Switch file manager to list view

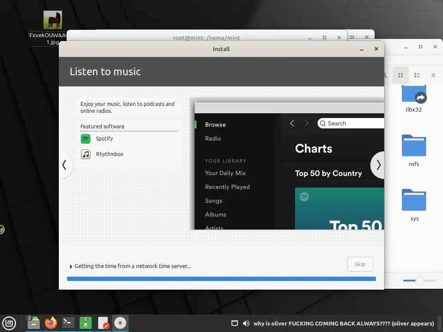click(417, 75)
